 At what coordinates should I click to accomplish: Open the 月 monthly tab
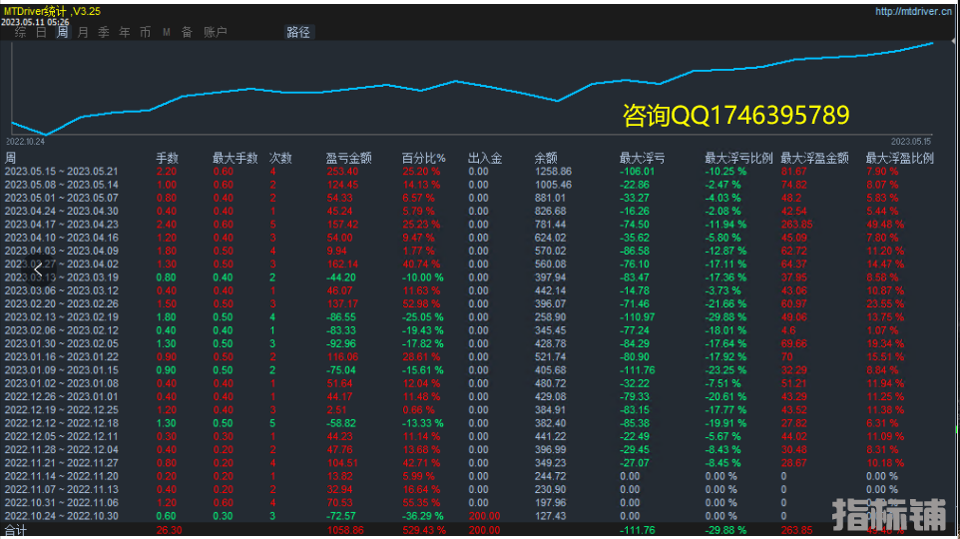(x=83, y=32)
